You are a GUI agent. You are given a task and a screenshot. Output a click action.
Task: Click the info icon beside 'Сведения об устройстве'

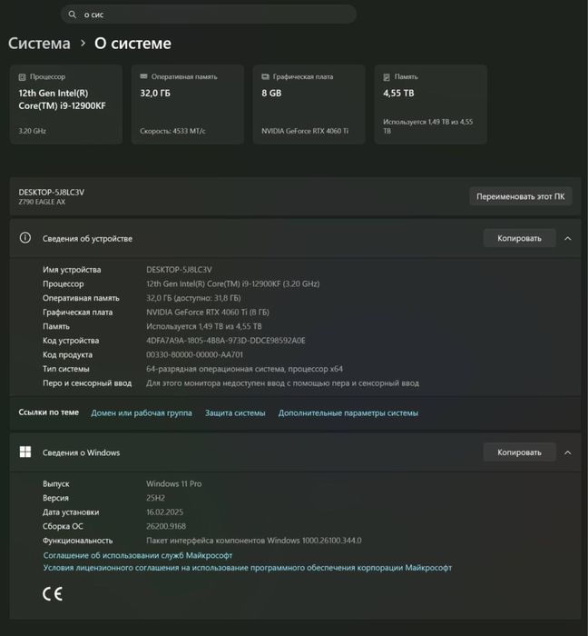pos(25,238)
